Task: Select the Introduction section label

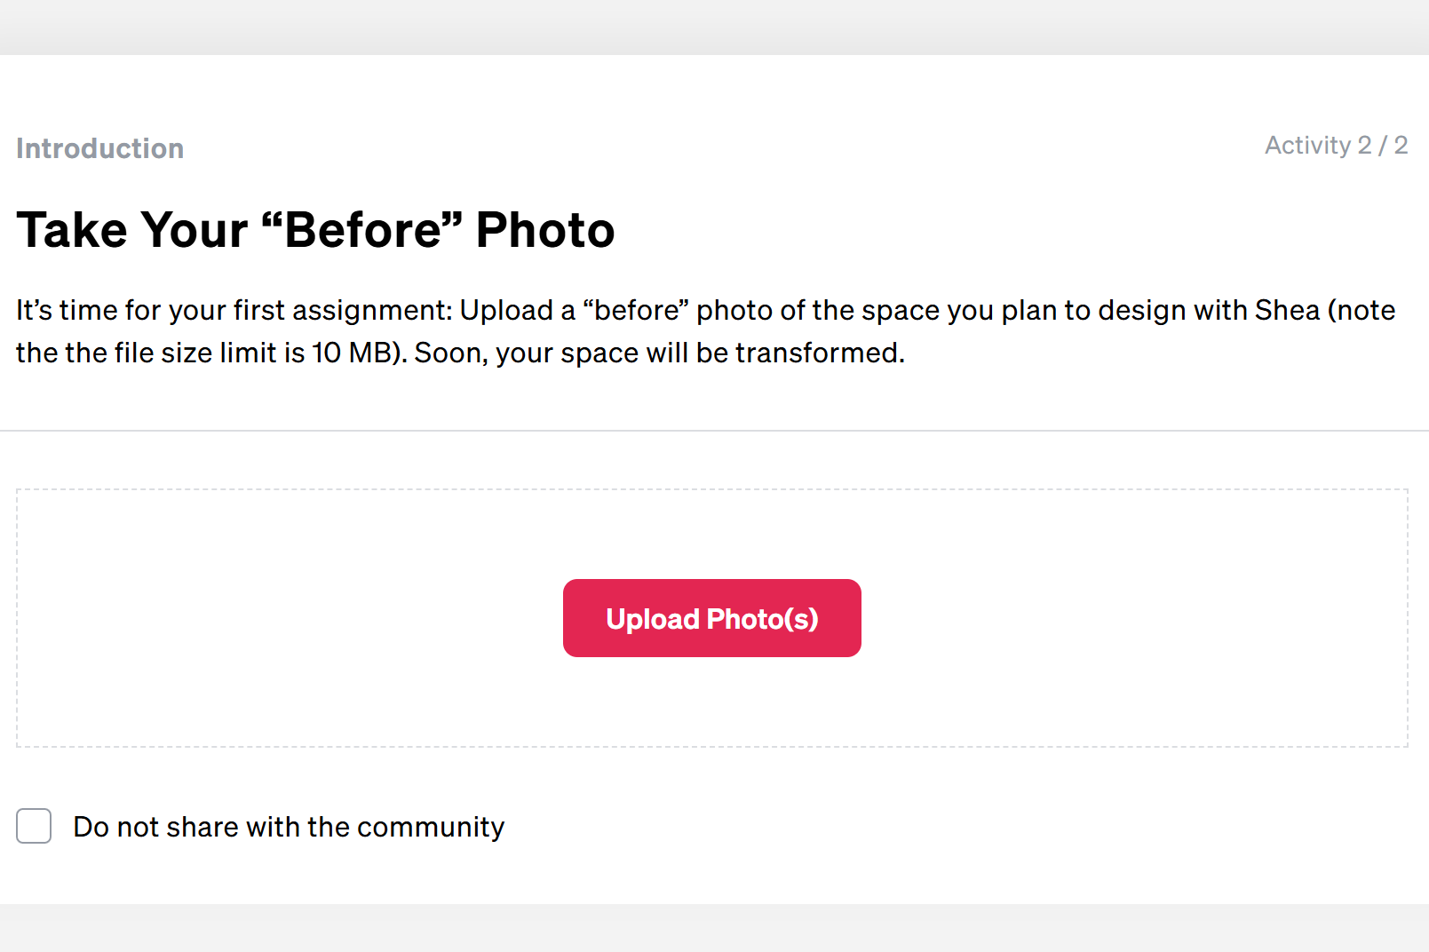Action: tap(100, 148)
